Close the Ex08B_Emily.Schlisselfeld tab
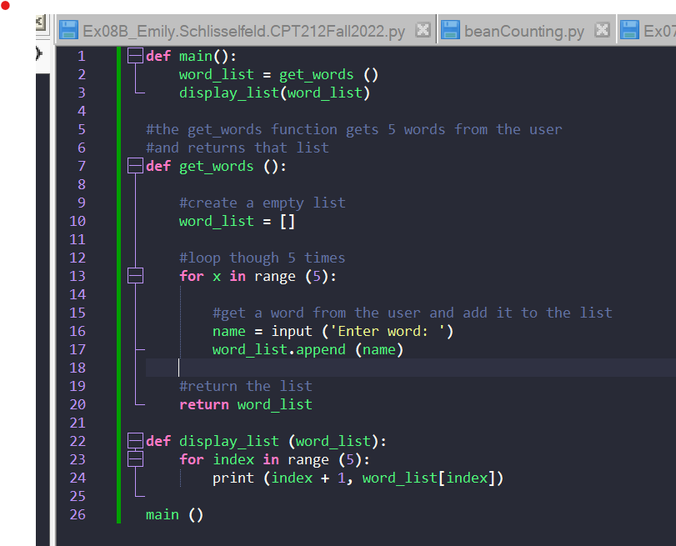 [x=423, y=28]
